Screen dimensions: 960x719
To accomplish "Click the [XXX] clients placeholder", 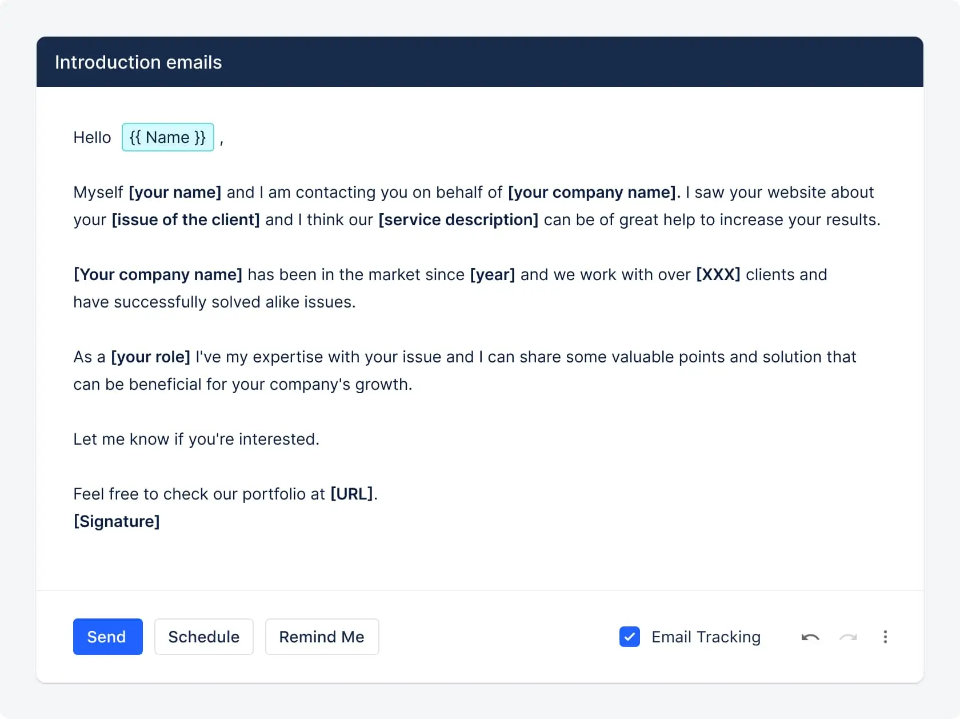I will [718, 275].
